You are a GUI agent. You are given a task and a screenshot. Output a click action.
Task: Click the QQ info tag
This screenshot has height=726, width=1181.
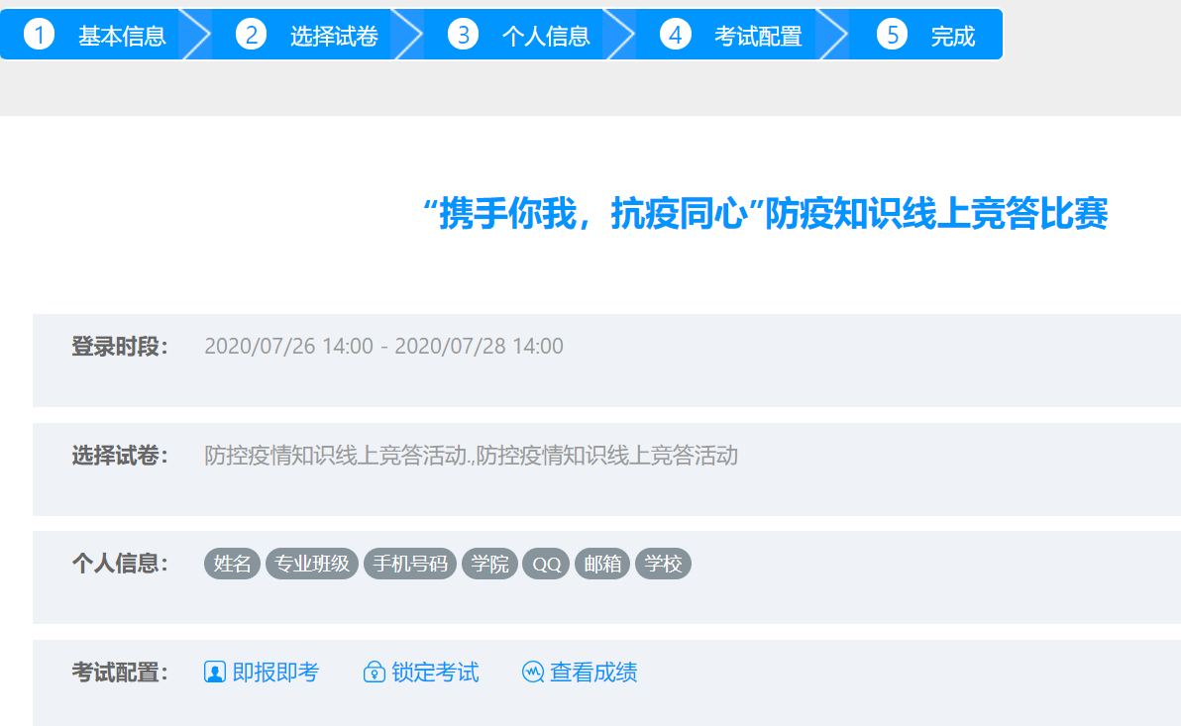(546, 564)
